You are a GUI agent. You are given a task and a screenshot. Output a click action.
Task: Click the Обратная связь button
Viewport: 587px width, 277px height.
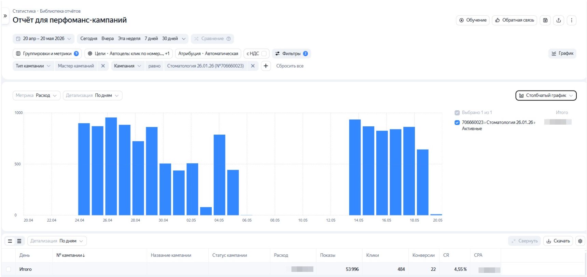point(515,20)
